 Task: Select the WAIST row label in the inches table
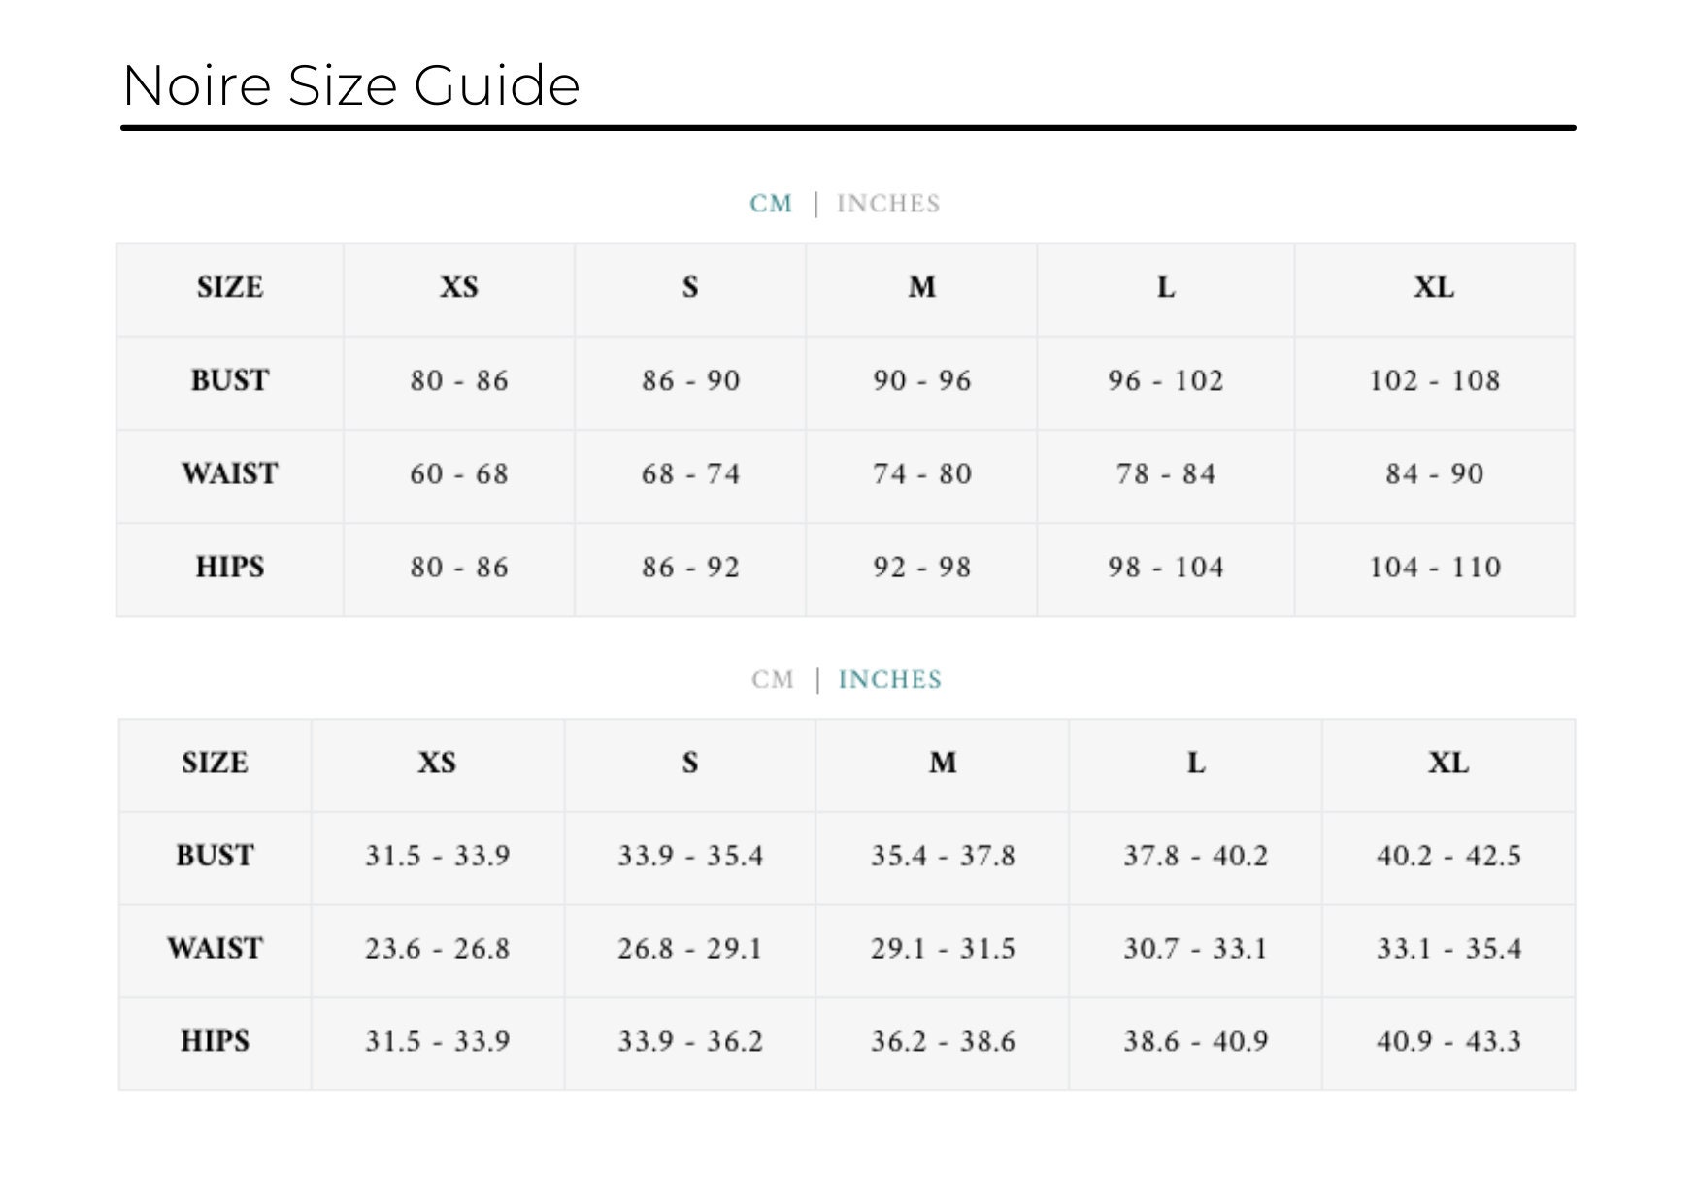(215, 949)
